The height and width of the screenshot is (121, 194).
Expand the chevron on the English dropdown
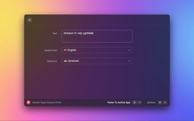(129, 50)
